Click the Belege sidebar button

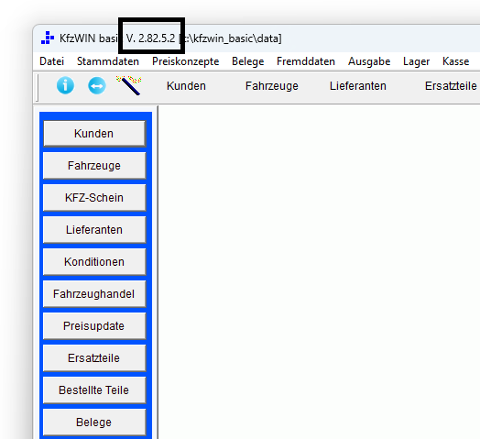[x=94, y=423]
